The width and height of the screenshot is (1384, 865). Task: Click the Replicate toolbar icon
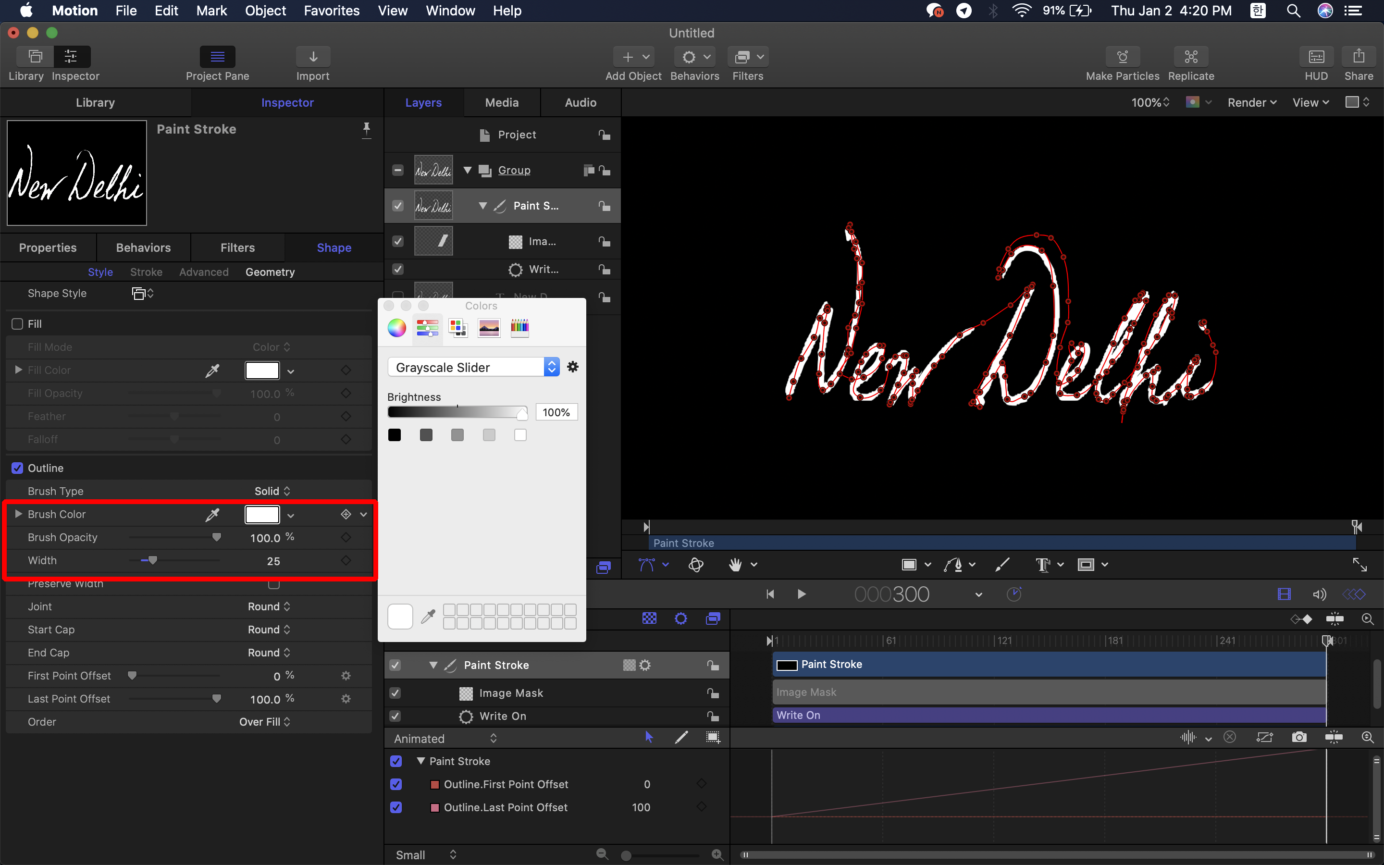(1191, 57)
